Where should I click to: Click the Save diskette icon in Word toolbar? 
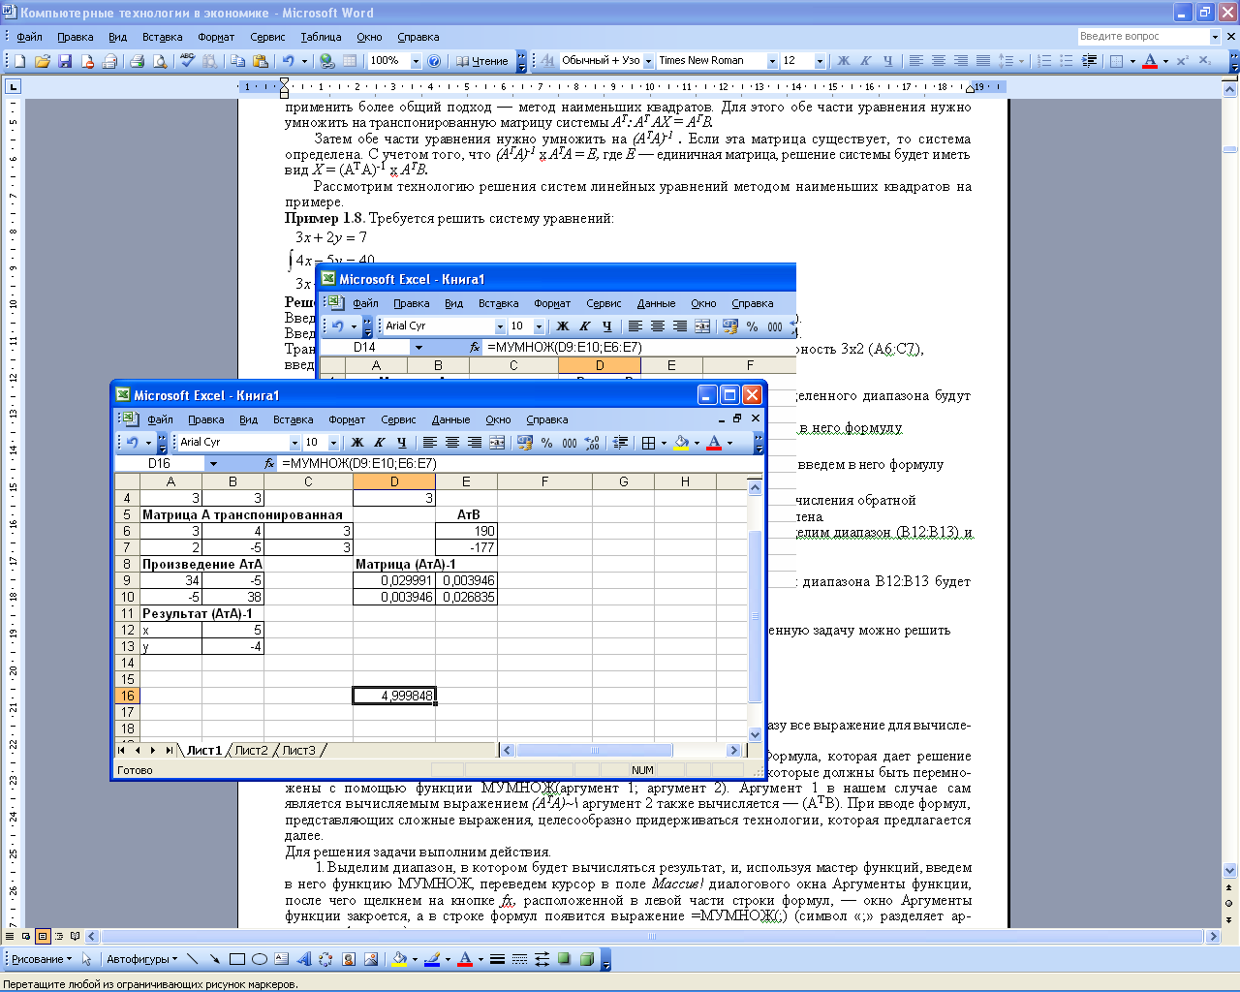pos(65,61)
